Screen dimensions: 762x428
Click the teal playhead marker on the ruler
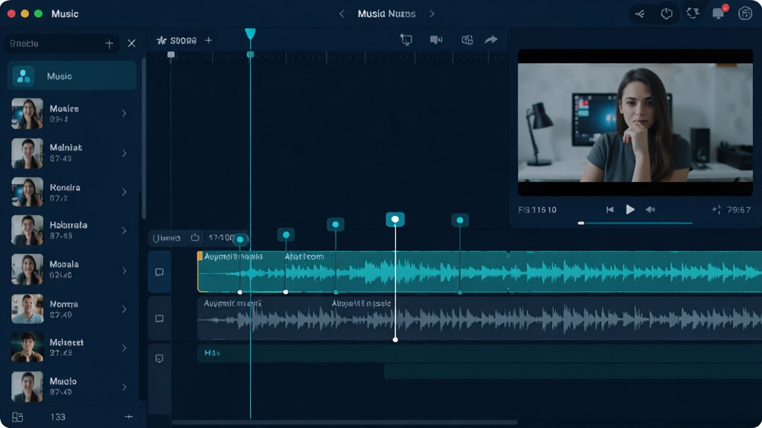pos(250,33)
